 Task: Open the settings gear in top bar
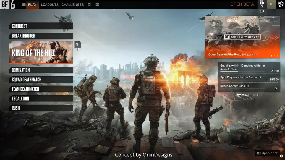(x=89, y=4)
